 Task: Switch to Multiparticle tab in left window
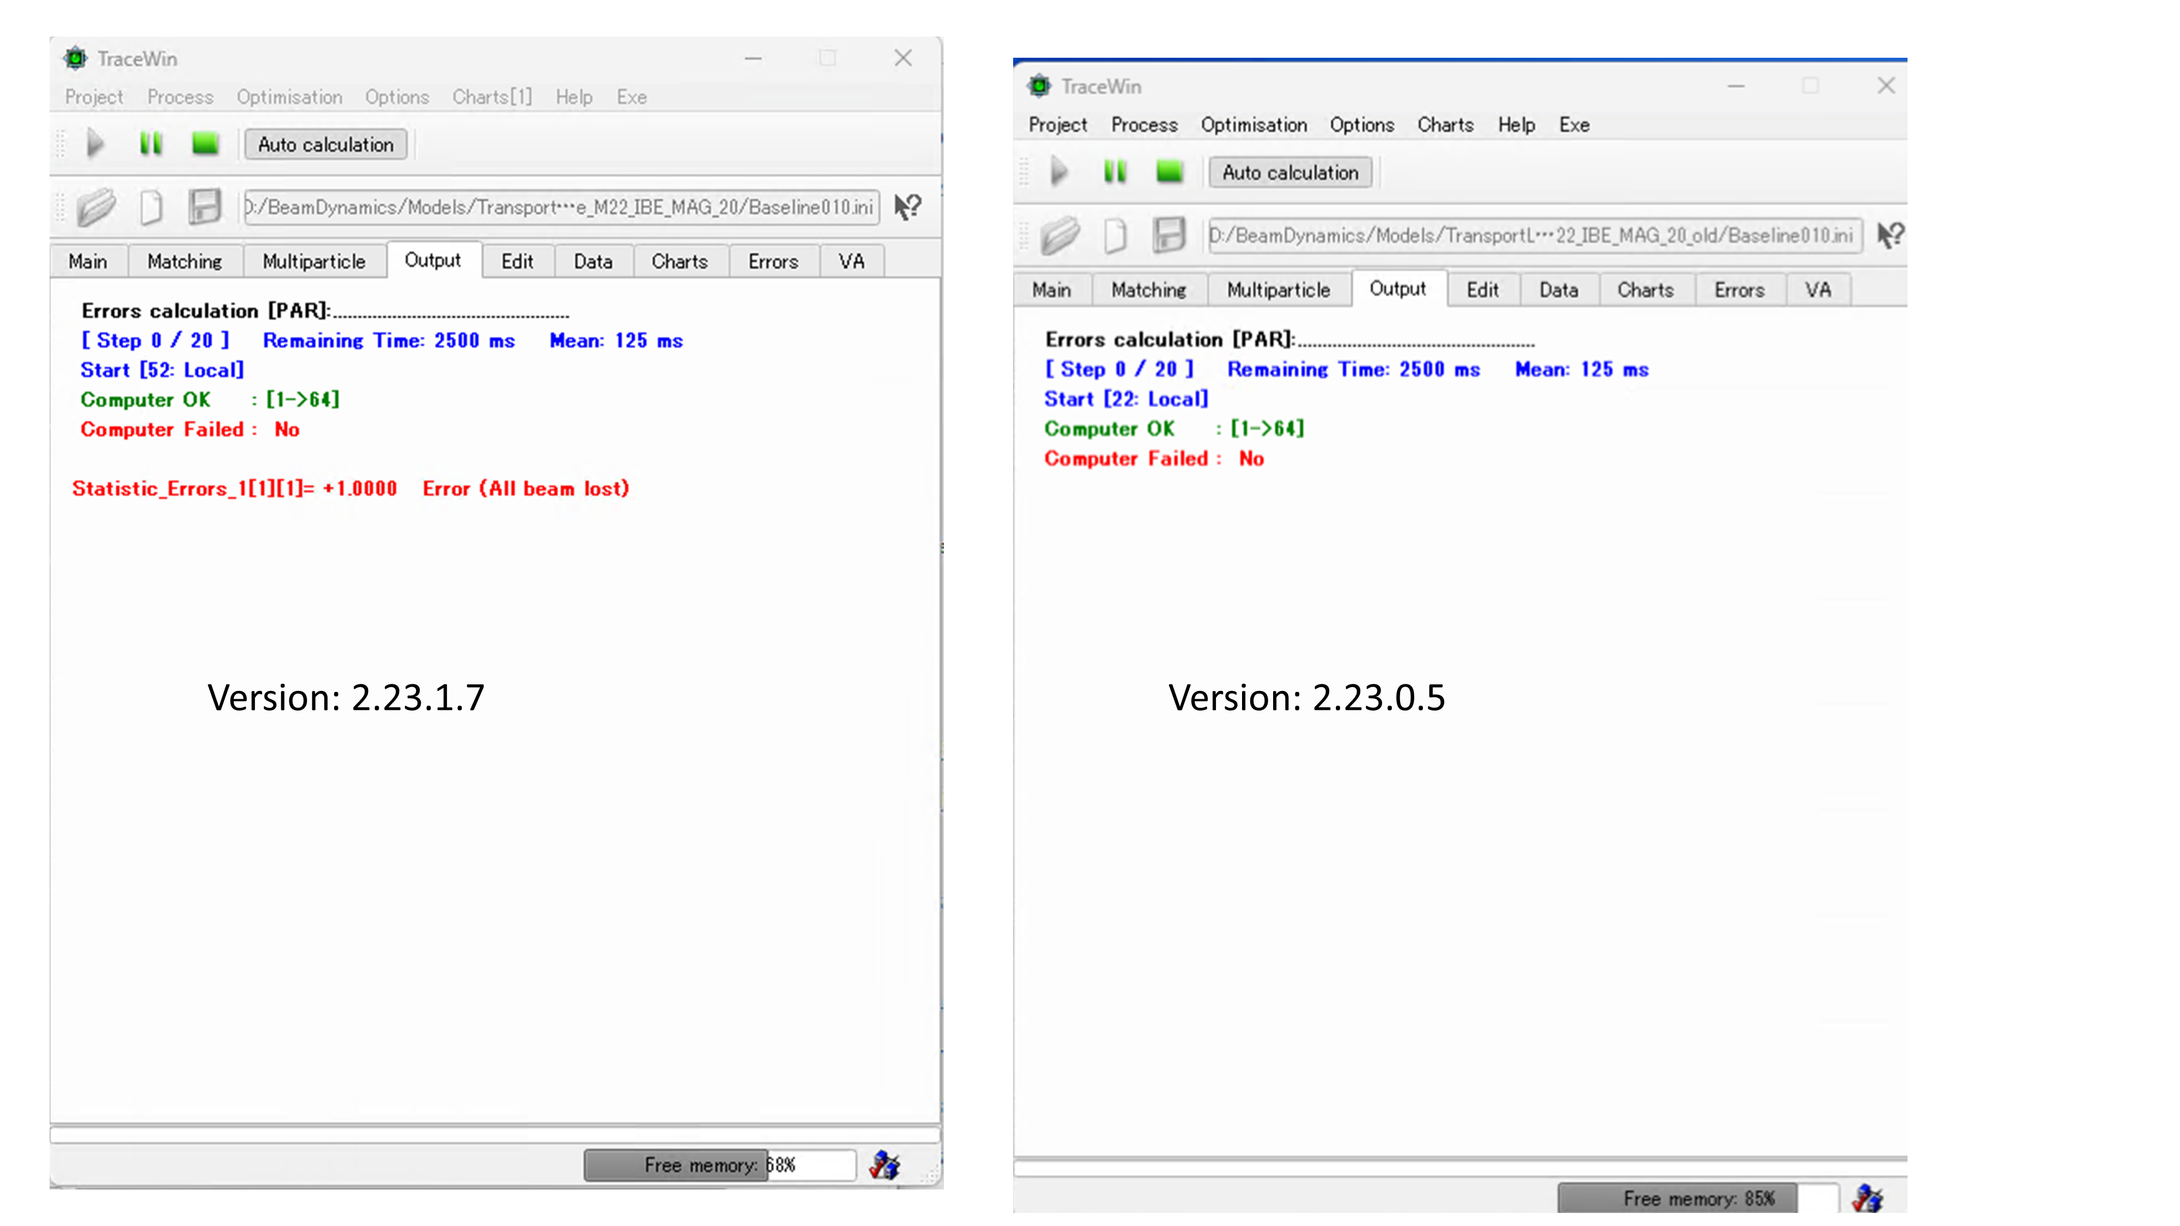click(x=314, y=262)
